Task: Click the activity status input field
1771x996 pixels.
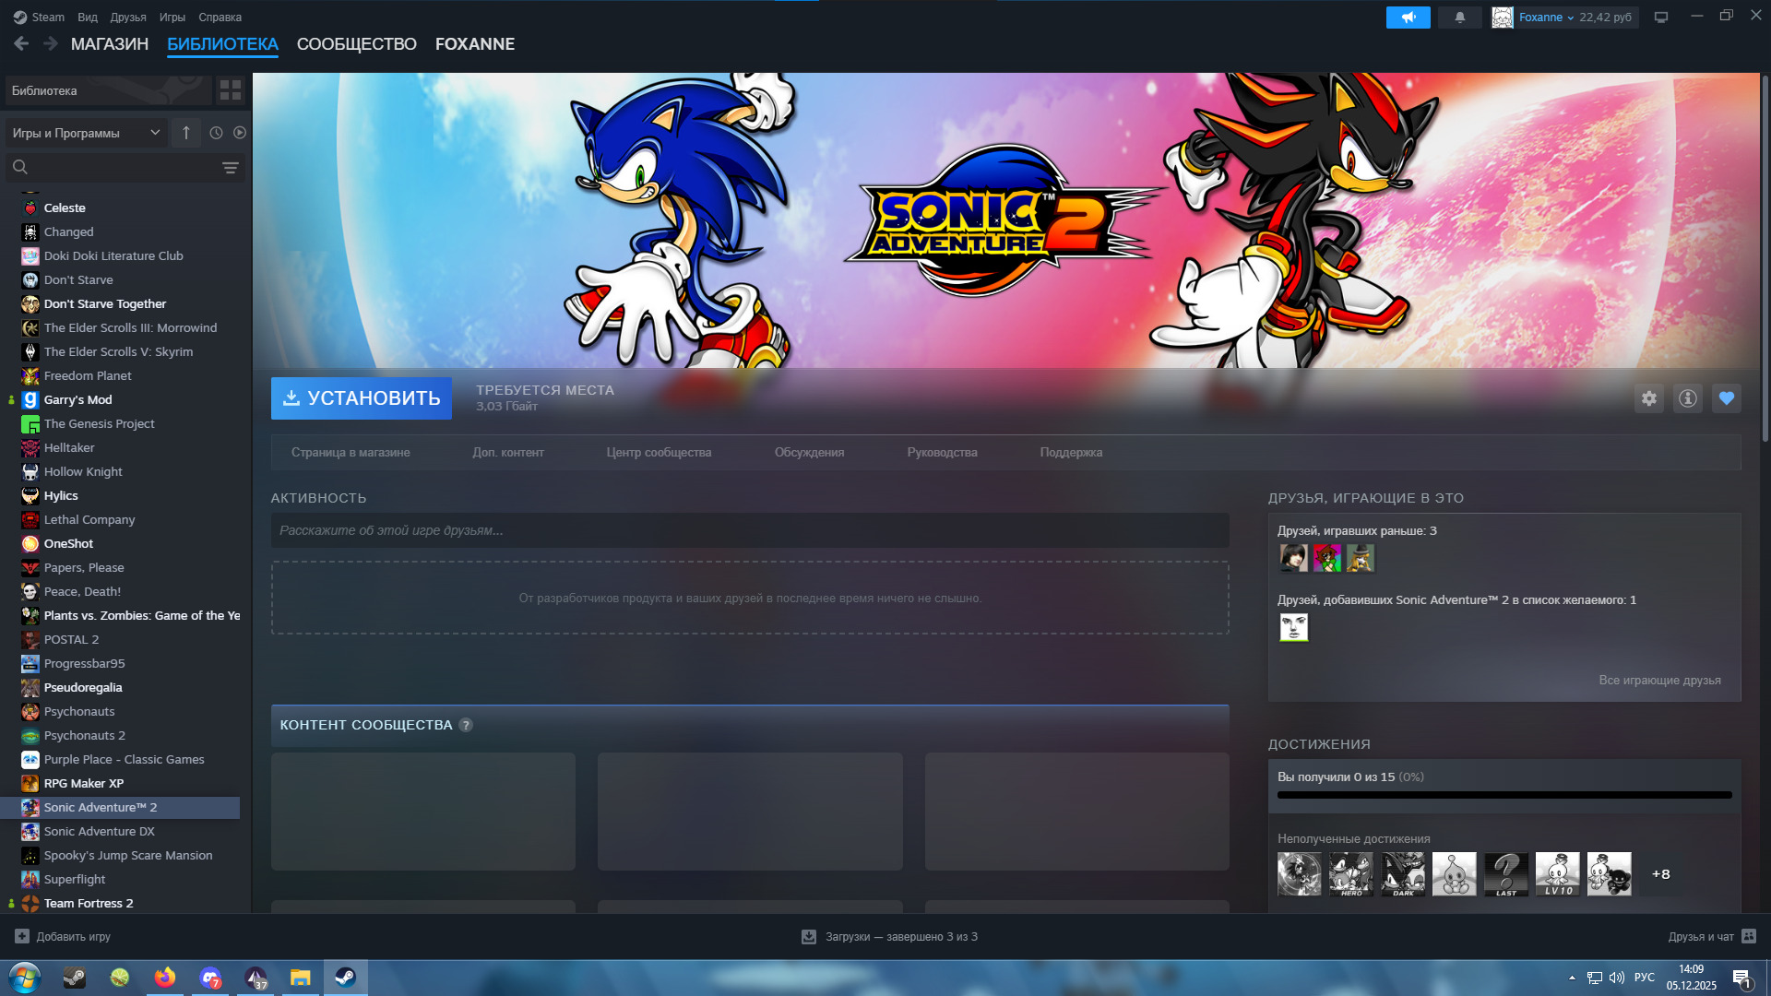Action: 749,530
